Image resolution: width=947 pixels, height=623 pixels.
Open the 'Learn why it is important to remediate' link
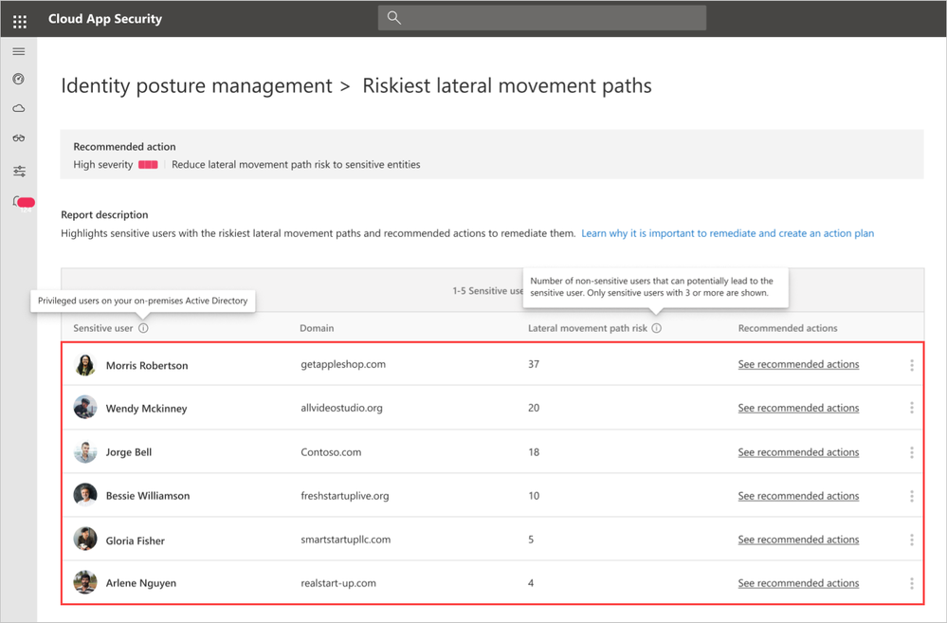[727, 233]
